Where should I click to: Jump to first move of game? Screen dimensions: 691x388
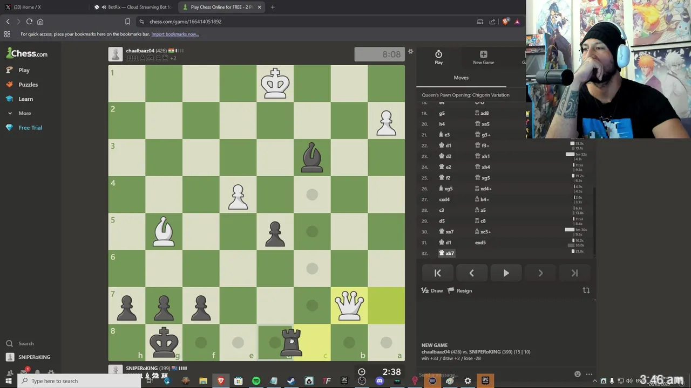click(x=438, y=273)
